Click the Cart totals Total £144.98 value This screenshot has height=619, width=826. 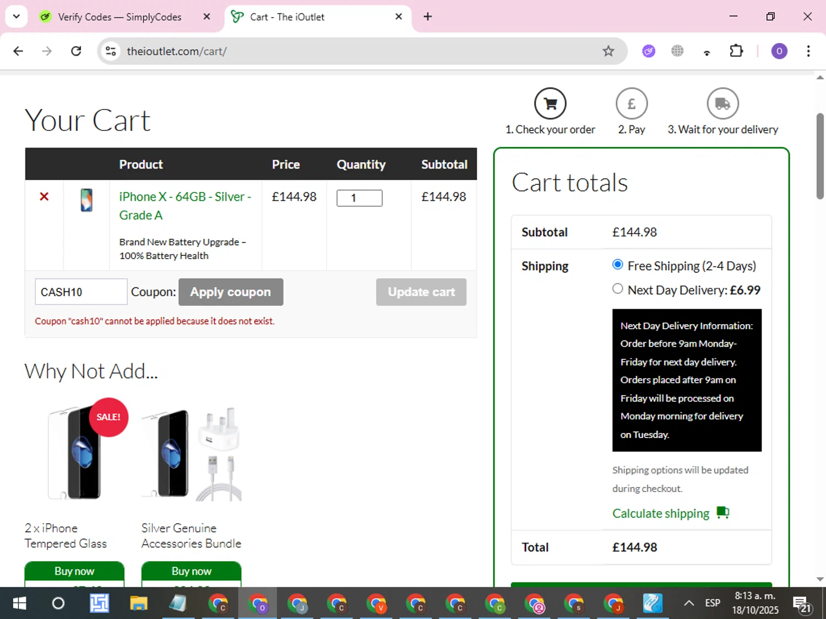(635, 547)
